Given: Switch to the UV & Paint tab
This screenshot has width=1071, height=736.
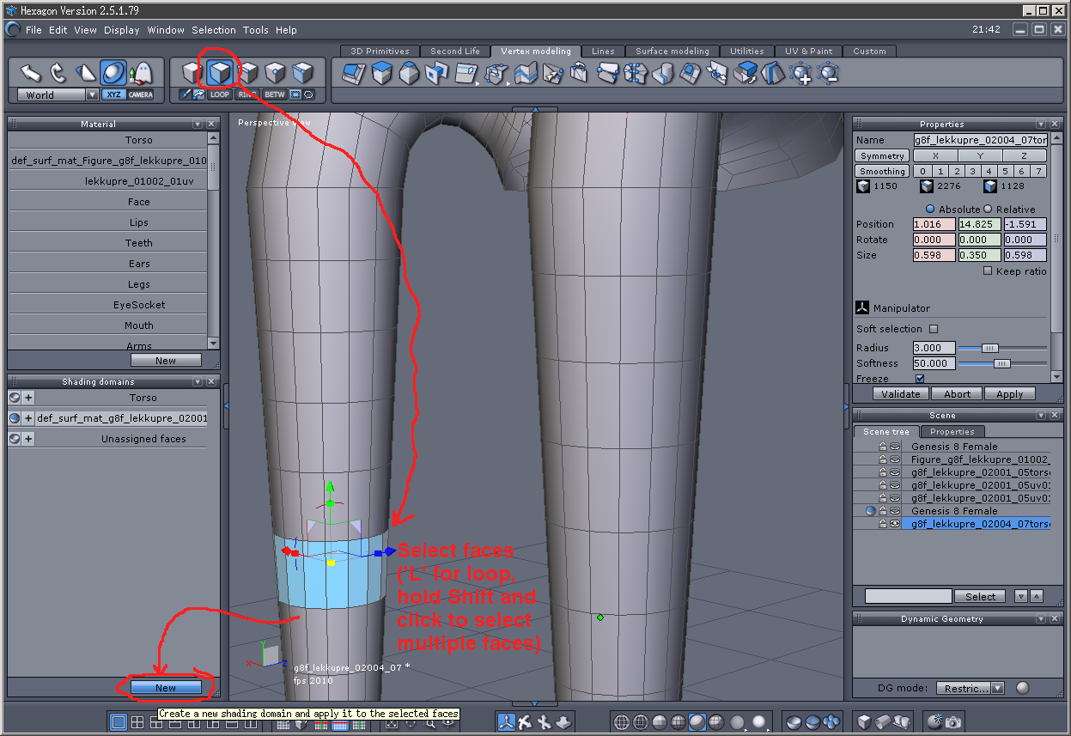Looking at the screenshot, I should click(808, 52).
